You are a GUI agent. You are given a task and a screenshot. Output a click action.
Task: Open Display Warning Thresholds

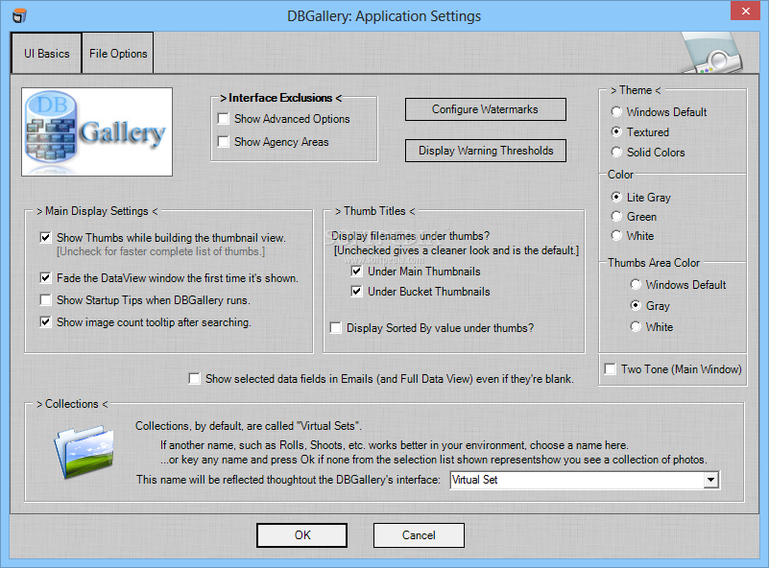point(485,151)
